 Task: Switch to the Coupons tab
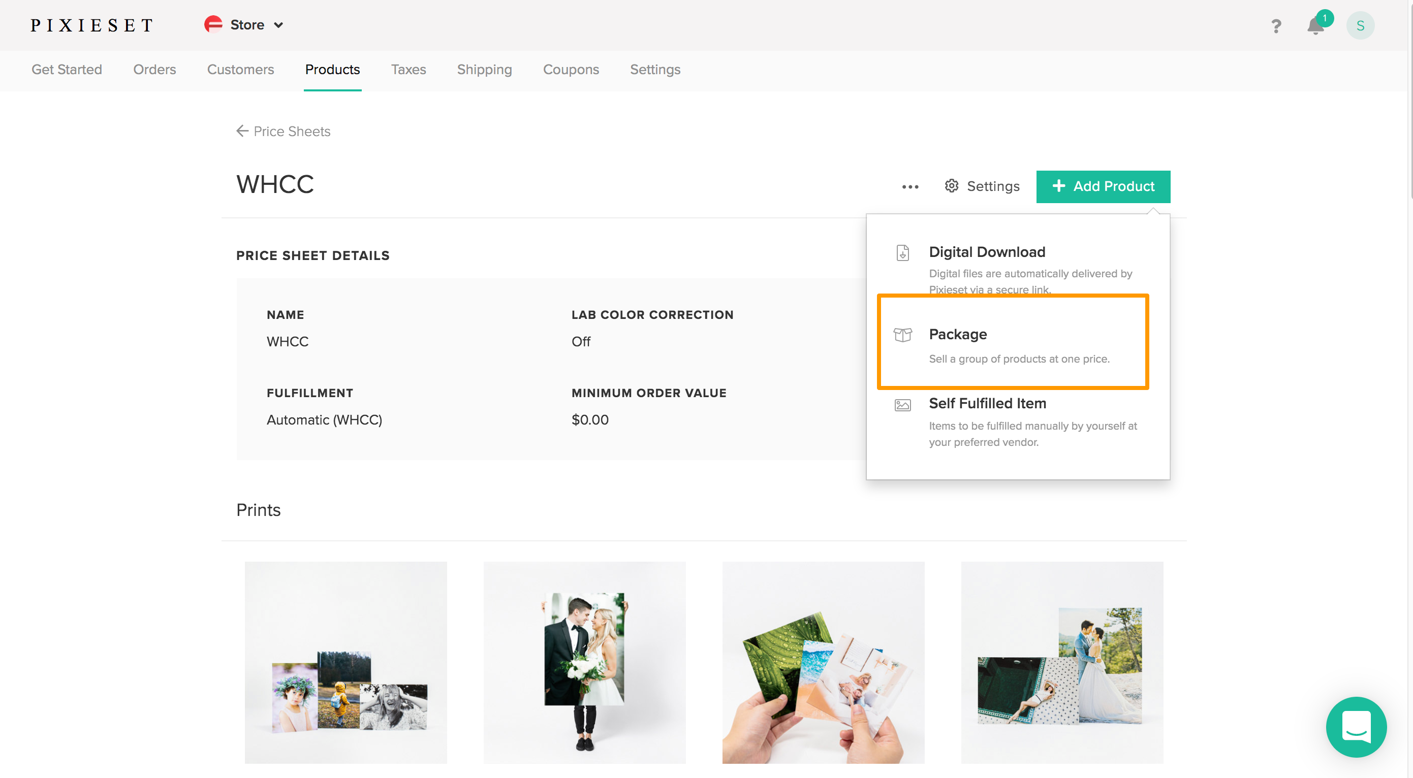pos(571,70)
